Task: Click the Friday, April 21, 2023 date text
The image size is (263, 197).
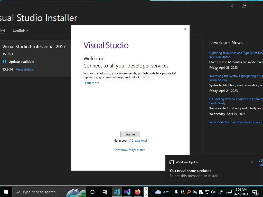Action: coord(223,91)
